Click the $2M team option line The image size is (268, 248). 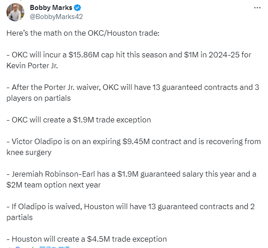54,185
